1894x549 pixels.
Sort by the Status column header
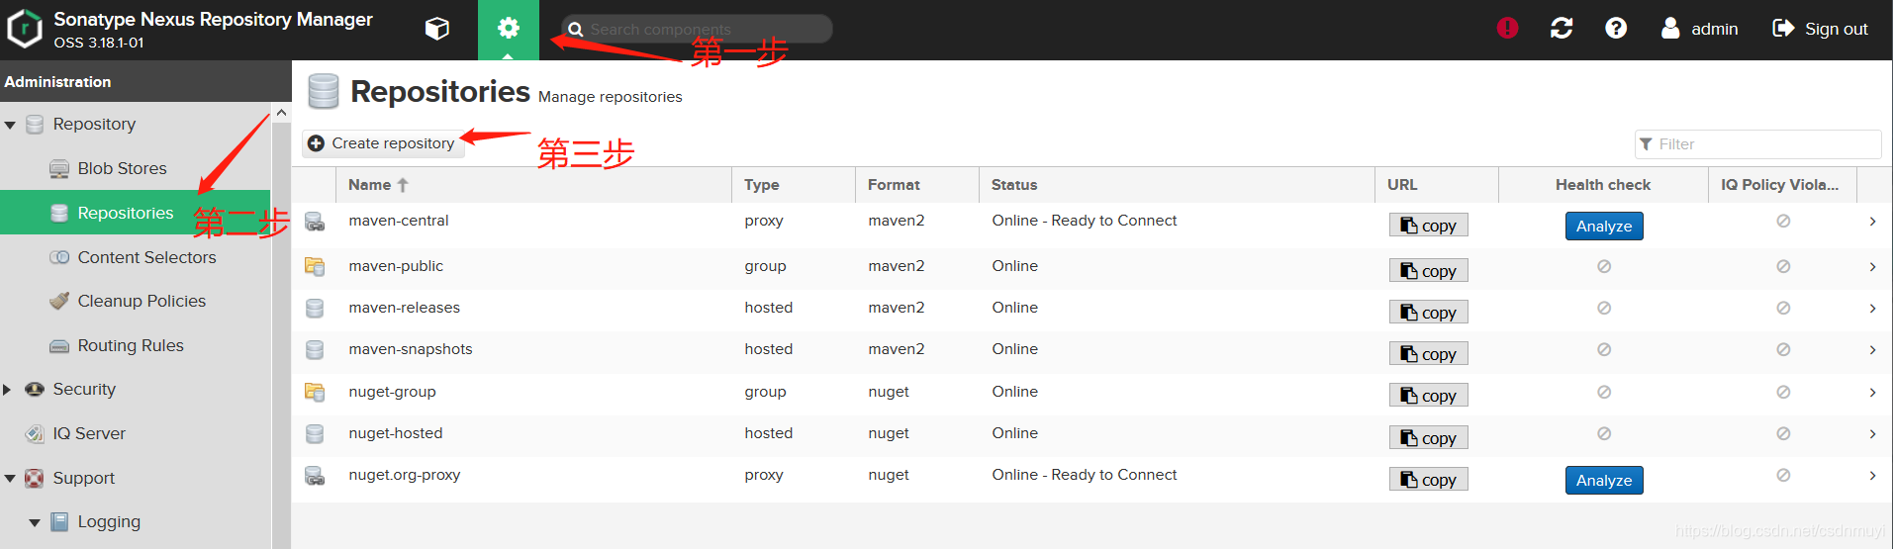(x=1177, y=185)
